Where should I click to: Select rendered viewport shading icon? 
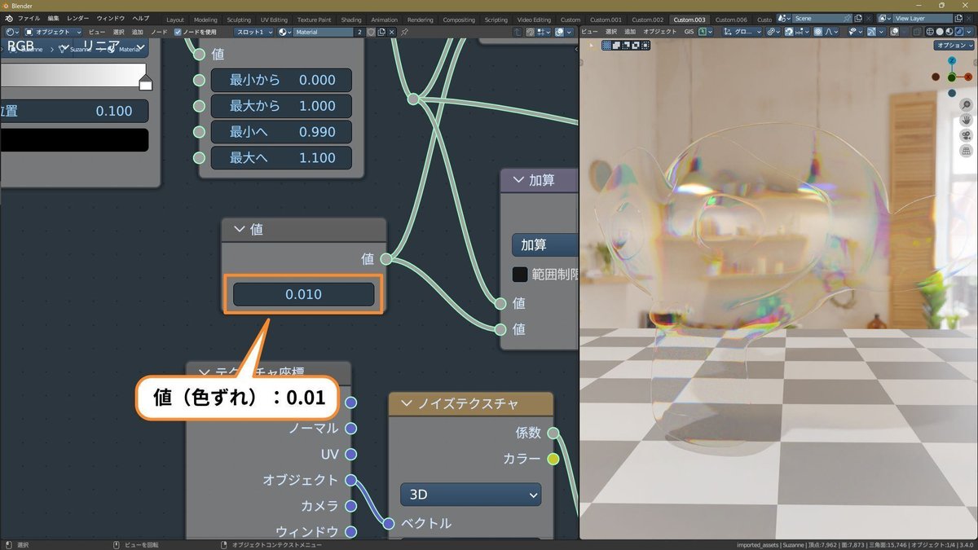pos(958,32)
